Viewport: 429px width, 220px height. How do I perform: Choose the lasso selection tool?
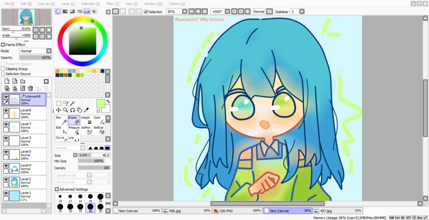coord(66,103)
